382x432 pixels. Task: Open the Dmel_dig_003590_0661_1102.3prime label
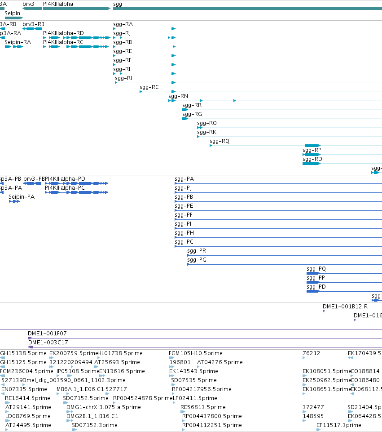74,380
